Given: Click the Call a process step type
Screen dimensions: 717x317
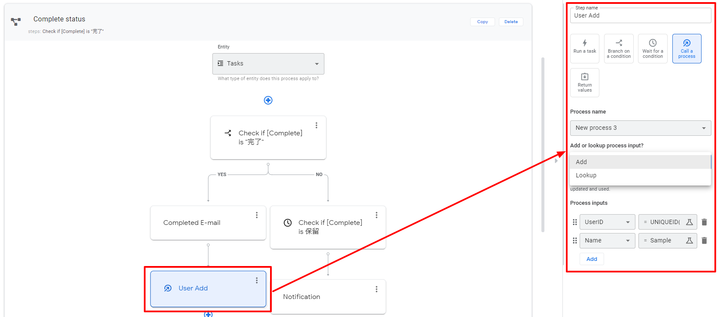Looking at the screenshot, I should (686, 48).
